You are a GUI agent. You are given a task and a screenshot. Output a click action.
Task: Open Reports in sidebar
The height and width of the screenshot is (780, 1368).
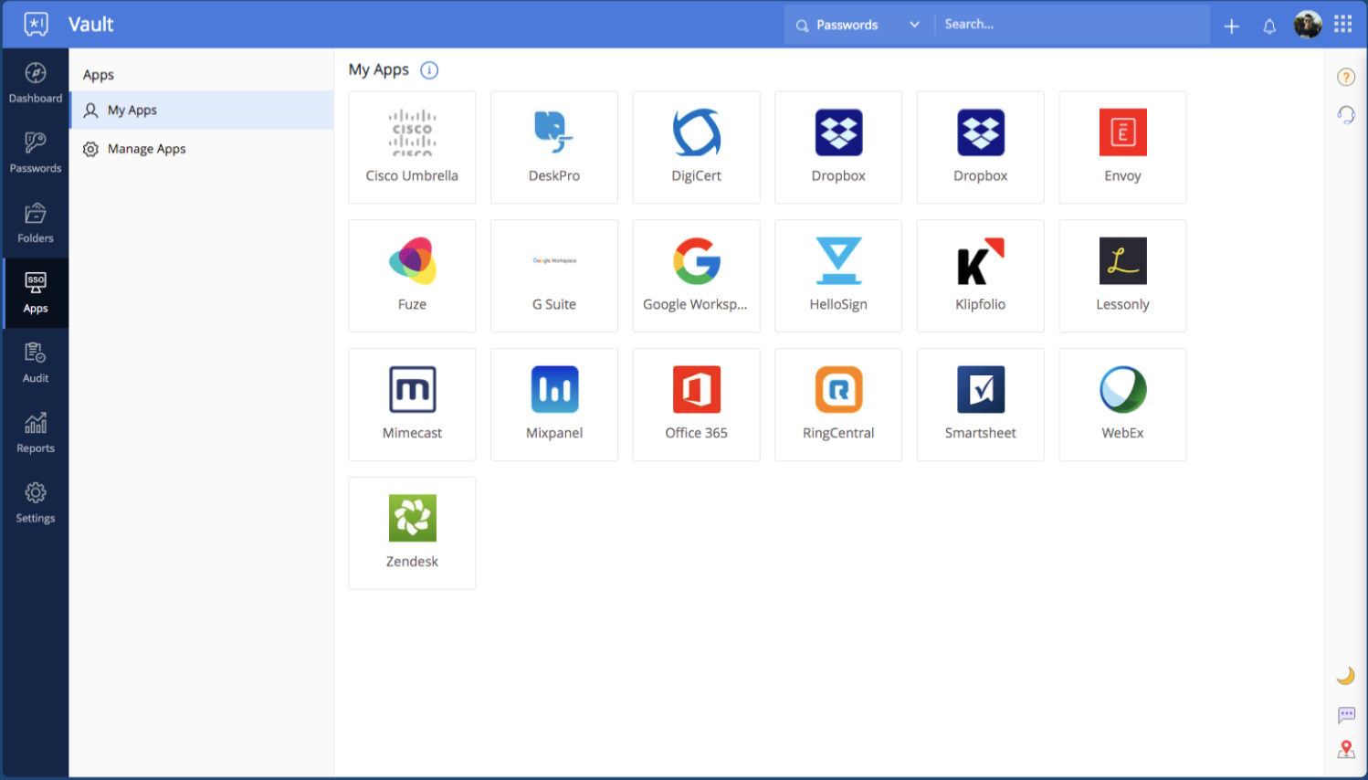[x=36, y=433]
